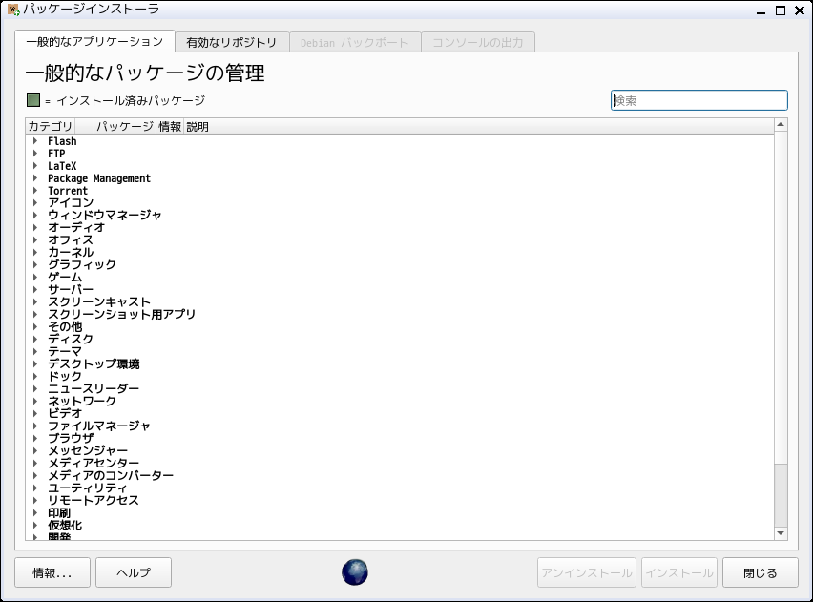The height and width of the screenshot is (602, 813).
Task: Open the Debian バックポート tab
Action: (355, 43)
